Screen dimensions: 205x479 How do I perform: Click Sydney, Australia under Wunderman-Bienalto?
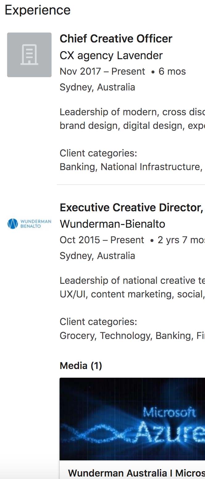pyautogui.click(x=97, y=256)
